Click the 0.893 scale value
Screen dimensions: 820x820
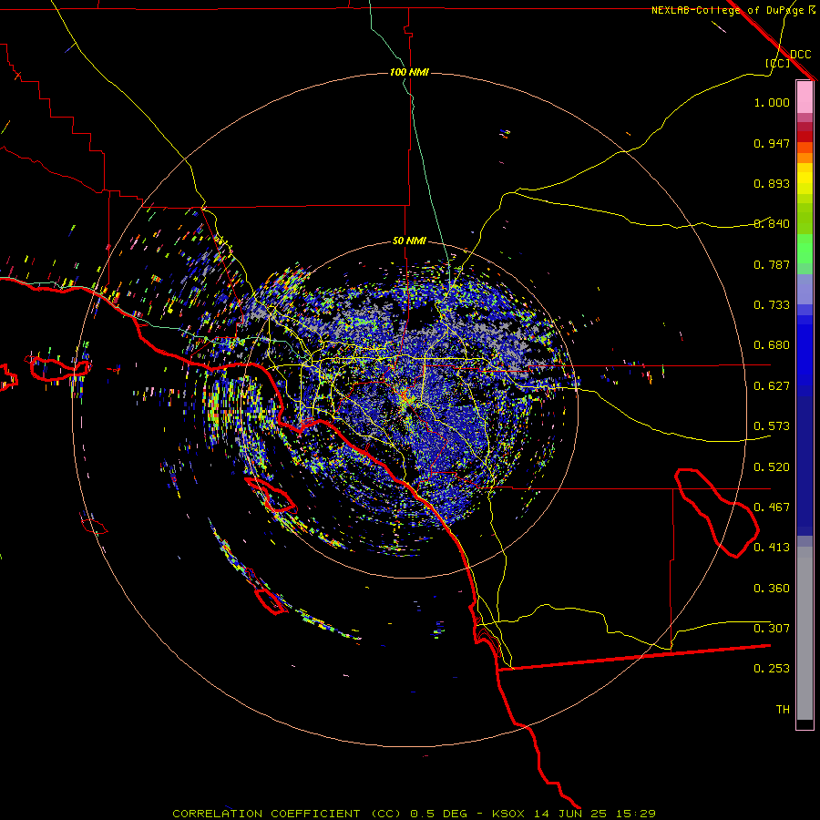pos(772,183)
